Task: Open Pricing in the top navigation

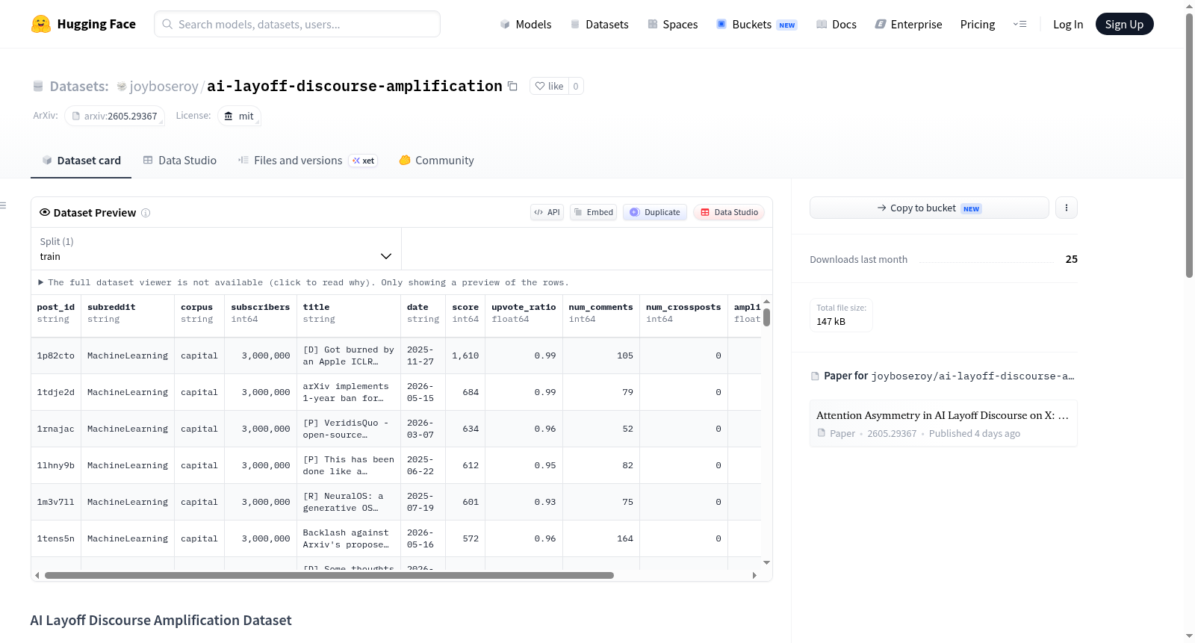Action: click(978, 24)
